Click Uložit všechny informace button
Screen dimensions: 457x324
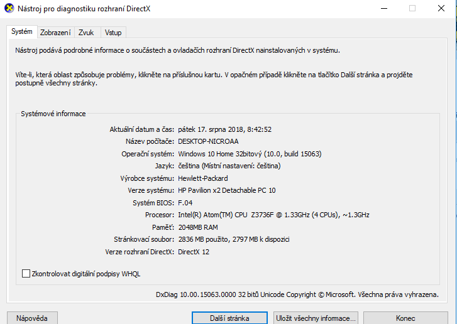(316, 318)
